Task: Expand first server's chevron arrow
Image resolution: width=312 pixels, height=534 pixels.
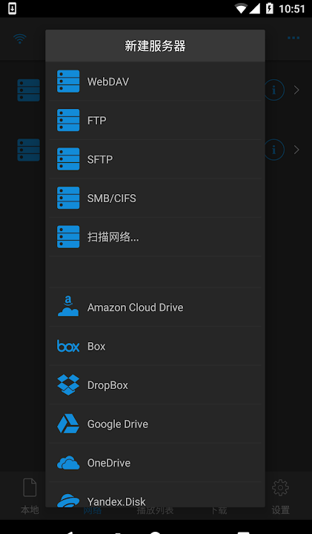Action: click(x=296, y=90)
